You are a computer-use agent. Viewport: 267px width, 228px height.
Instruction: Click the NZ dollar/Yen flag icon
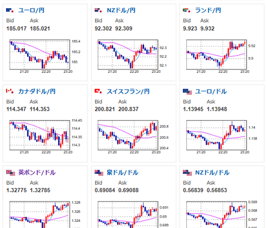point(98,10)
